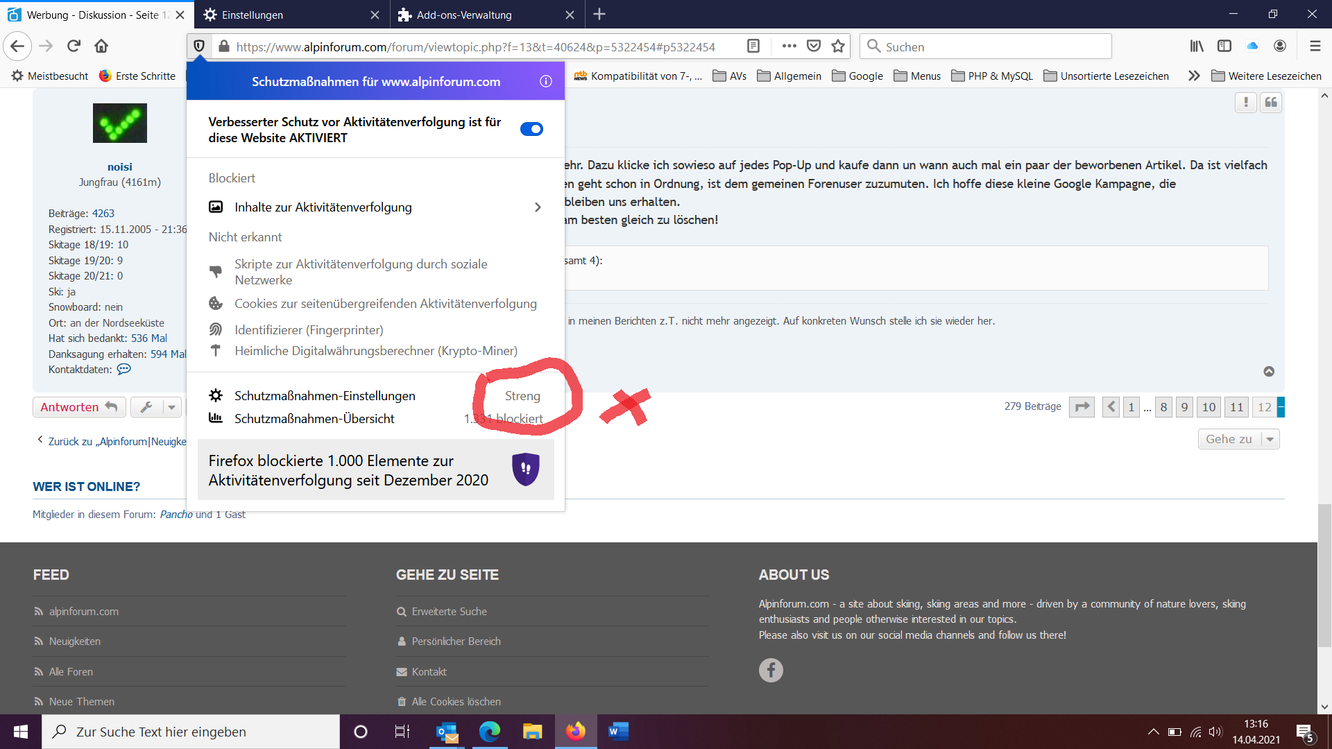This screenshot has width=1332, height=749.
Task: Click the home button icon
Action: pyautogui.click(x=101, y=46)
